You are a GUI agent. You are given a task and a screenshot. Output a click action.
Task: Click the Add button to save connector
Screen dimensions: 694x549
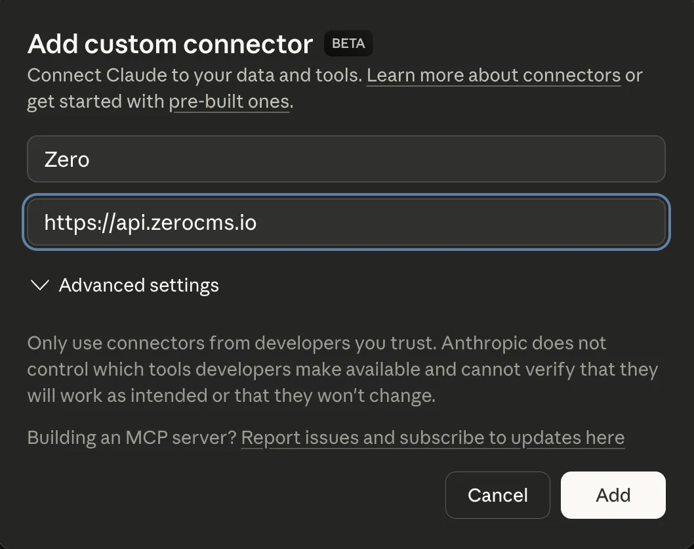point(613,495)
